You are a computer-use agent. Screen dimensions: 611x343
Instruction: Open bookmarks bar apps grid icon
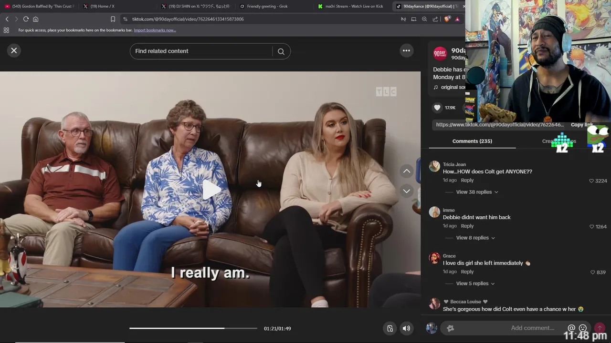pos(6,30)
